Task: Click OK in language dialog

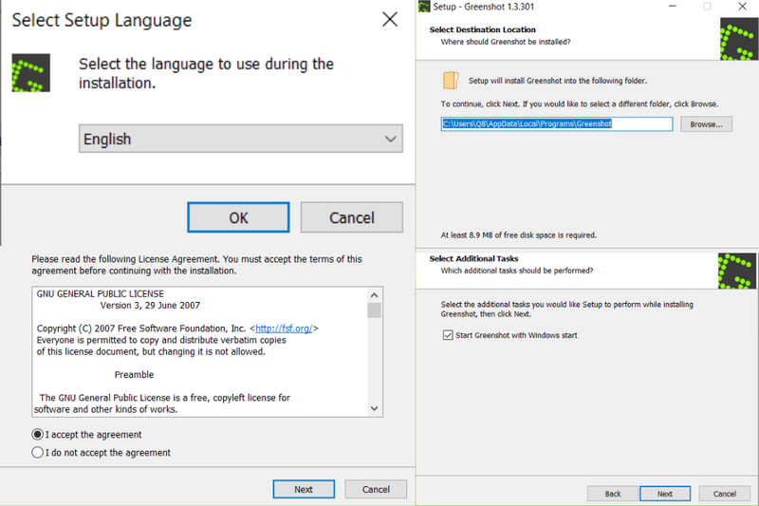Action: click(239, 217)
